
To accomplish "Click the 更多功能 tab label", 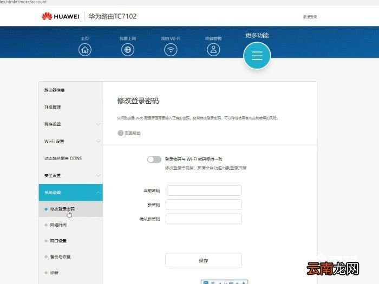I will tap(257, 35).
